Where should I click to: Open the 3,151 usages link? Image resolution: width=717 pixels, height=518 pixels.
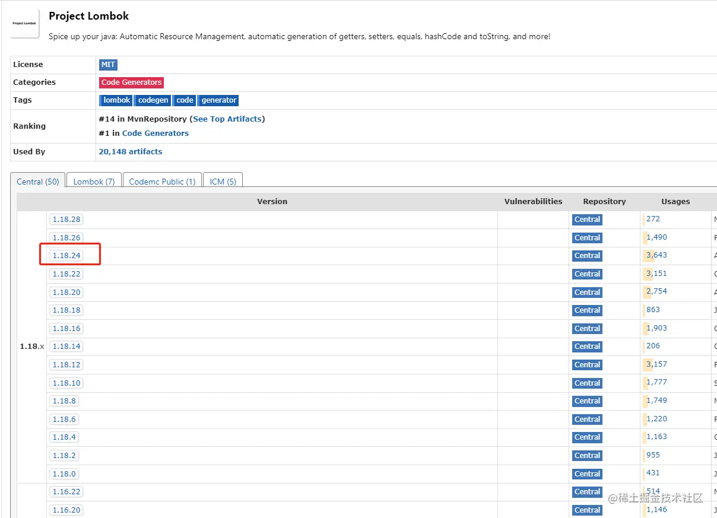coord(656,274)
